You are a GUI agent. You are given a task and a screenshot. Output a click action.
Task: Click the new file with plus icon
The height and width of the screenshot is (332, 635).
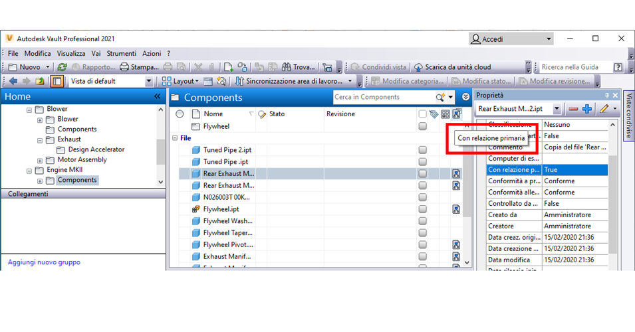[x=229, y=67]
